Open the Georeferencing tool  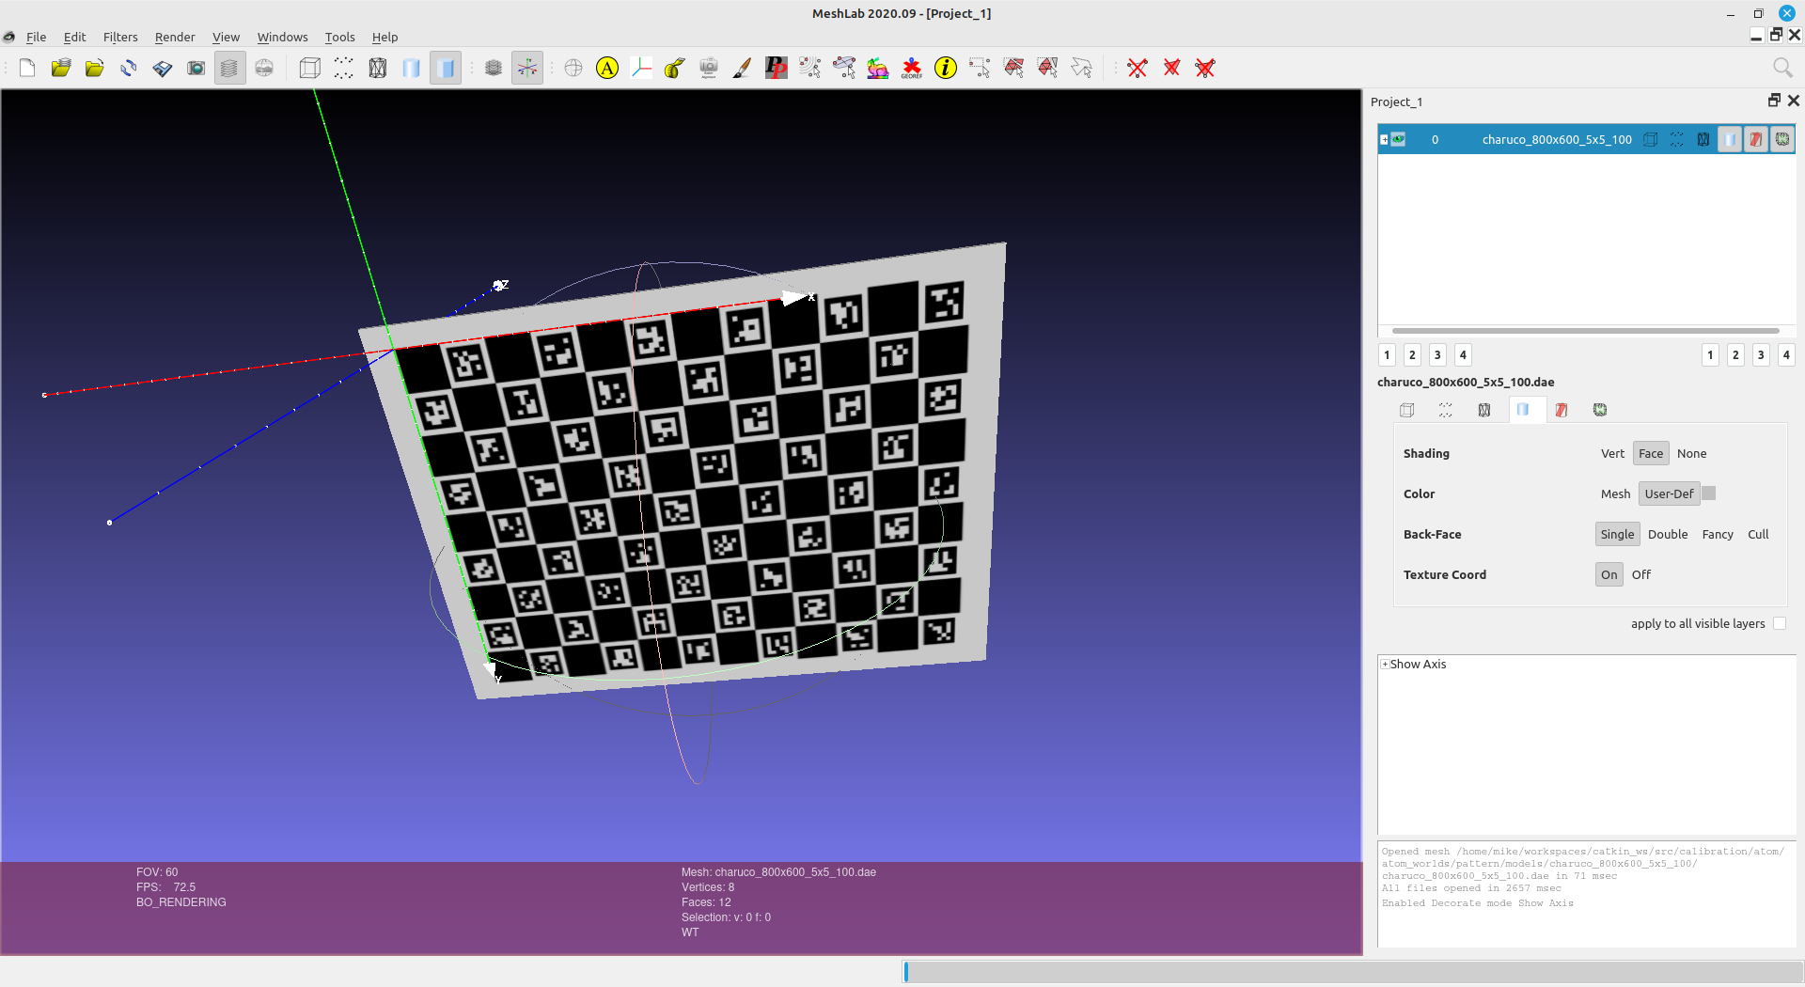(911, 68)
